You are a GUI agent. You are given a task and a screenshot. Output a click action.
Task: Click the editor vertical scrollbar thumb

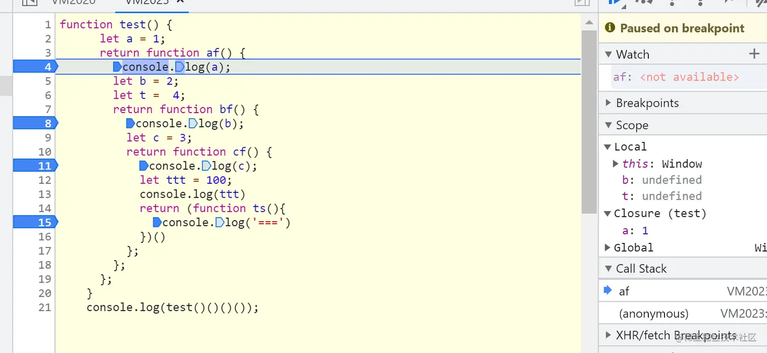pos(589,122)
